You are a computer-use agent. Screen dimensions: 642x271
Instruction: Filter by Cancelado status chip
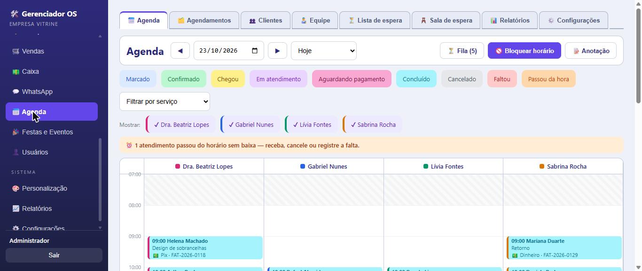(462, 79)
